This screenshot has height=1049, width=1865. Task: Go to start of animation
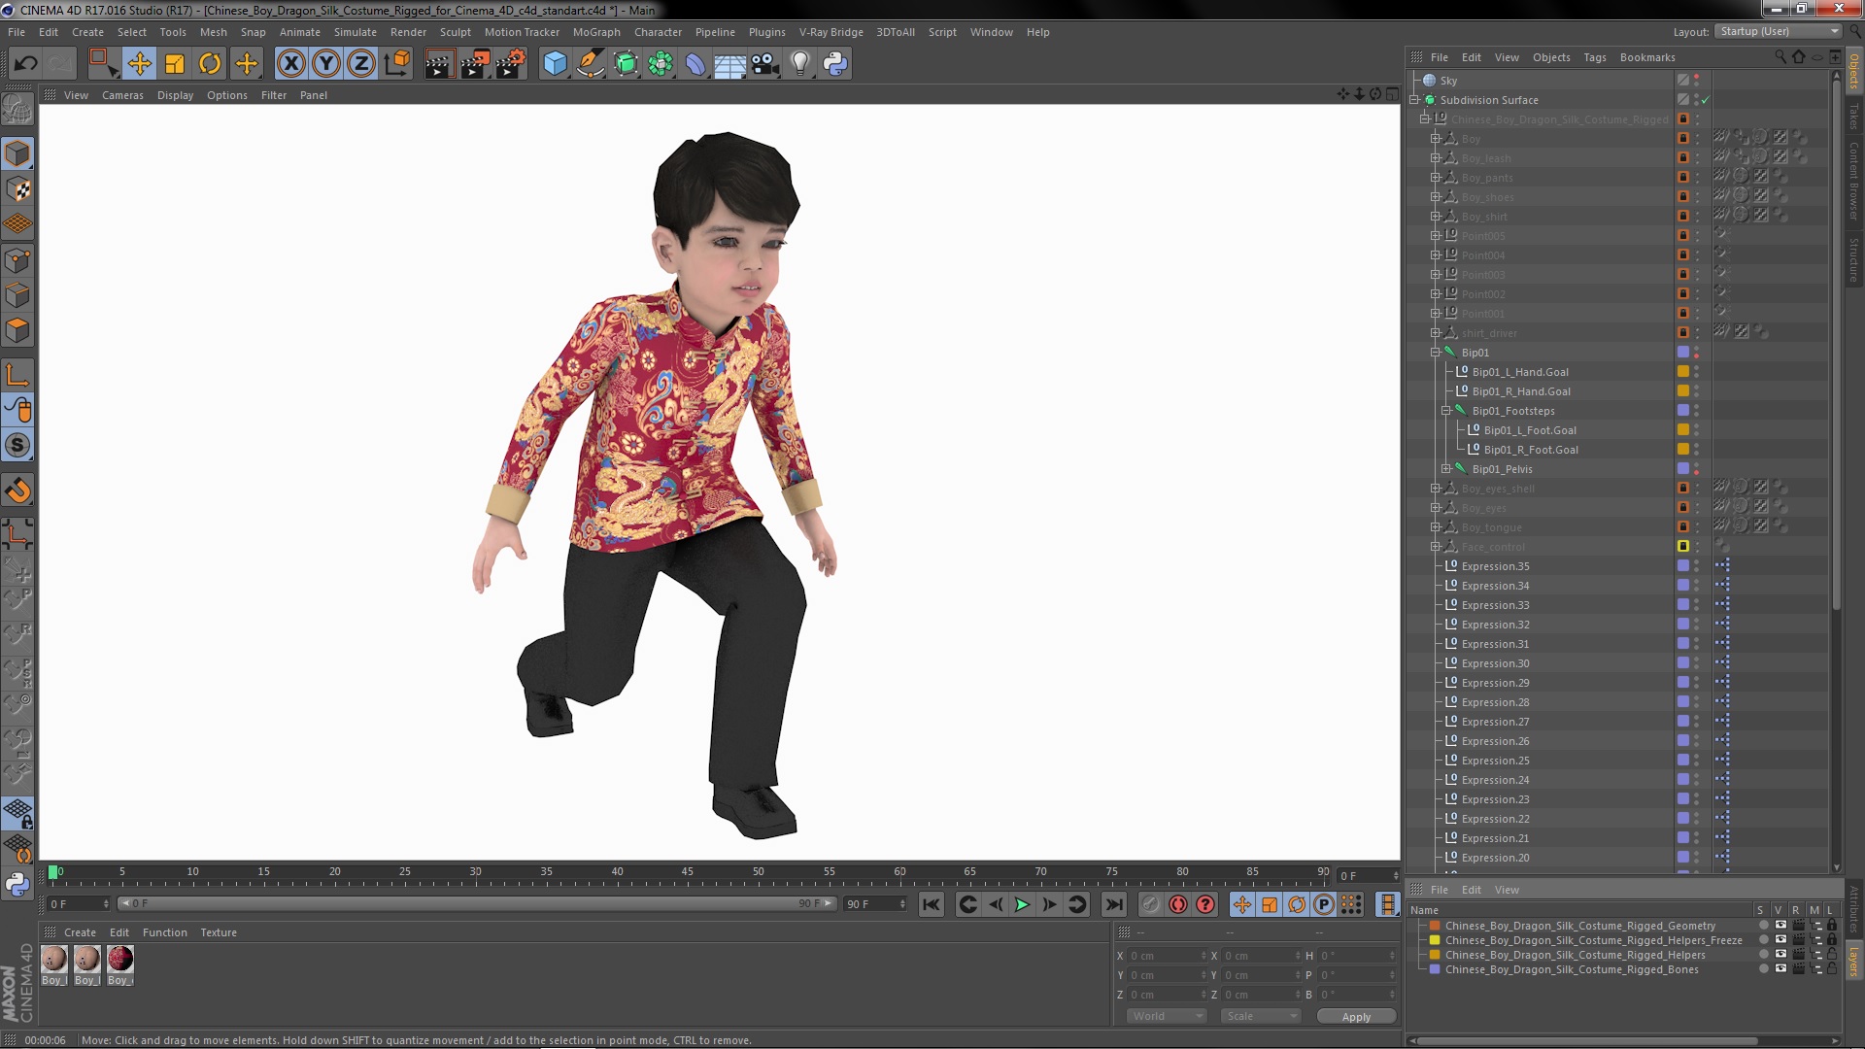click(x=931, y=904)
